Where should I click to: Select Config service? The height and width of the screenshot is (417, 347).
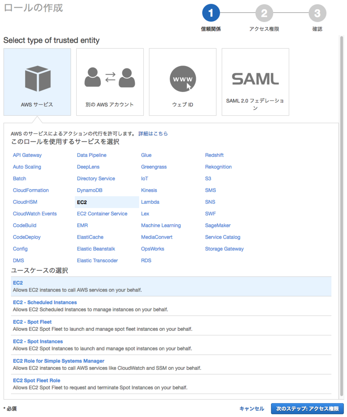point(20,249)
